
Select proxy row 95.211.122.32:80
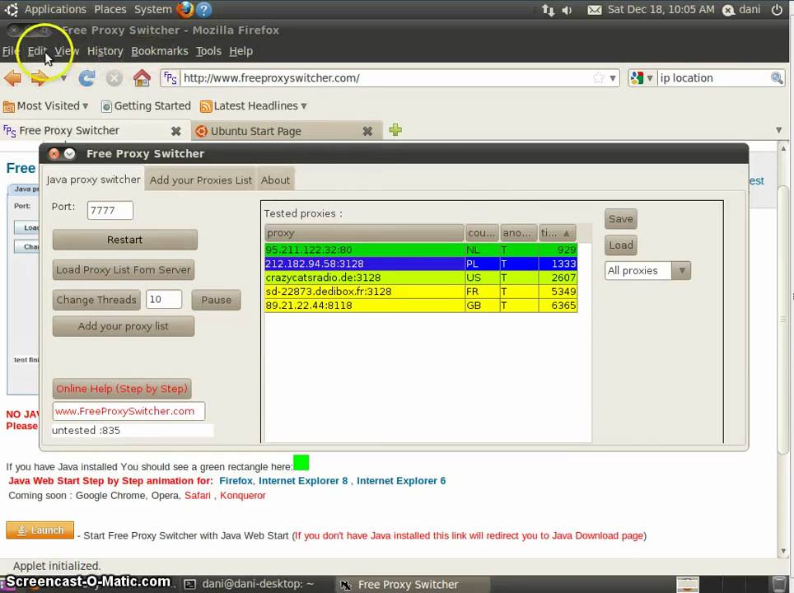coord(421,250)
